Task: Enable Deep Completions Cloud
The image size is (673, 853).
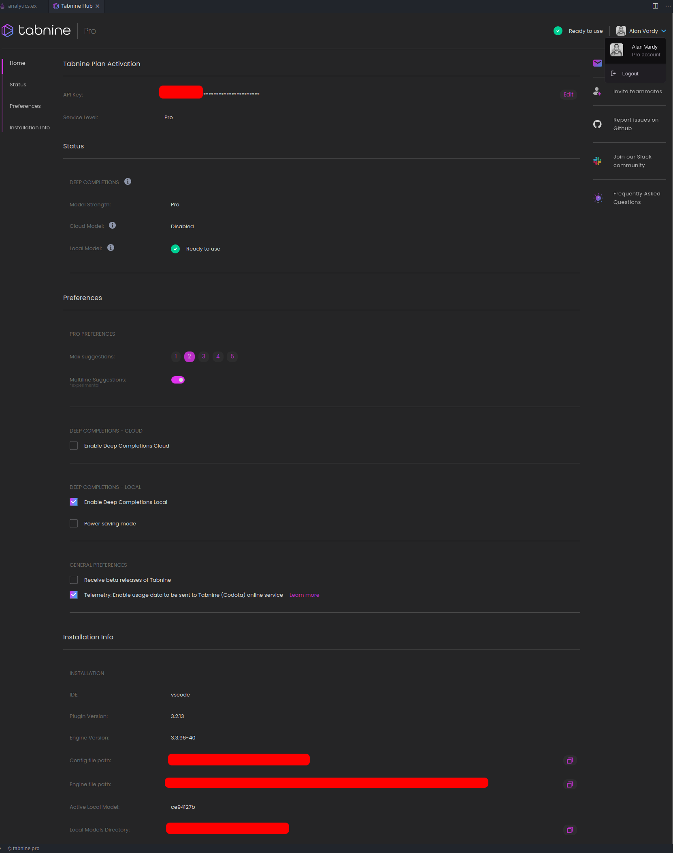Action: [74, 446]
